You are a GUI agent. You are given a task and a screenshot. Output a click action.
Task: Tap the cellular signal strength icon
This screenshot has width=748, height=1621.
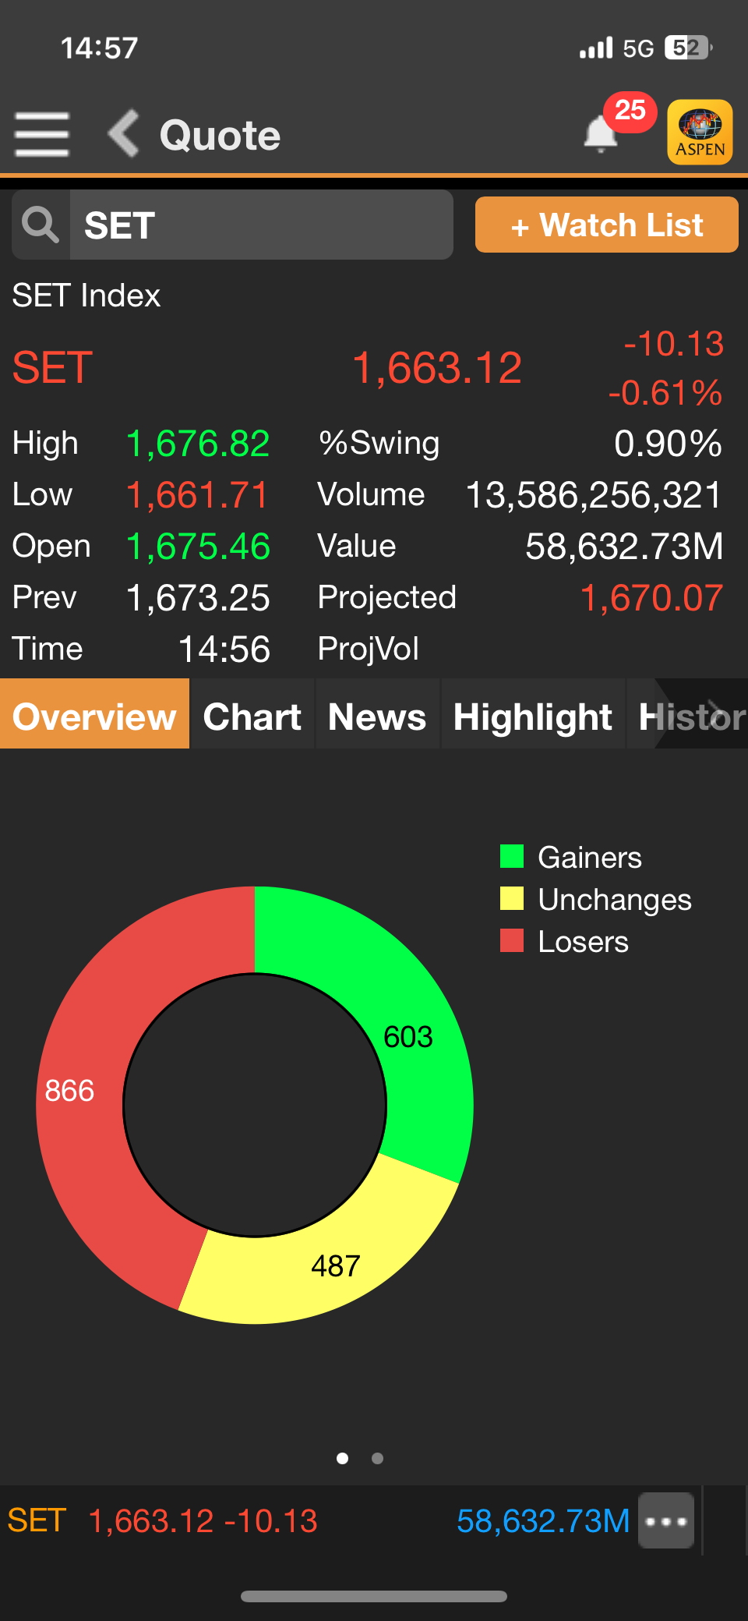click(x=596, y=48)
